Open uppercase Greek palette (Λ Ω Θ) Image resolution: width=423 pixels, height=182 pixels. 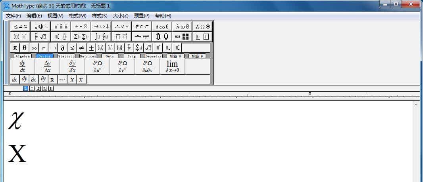(202, 27)
